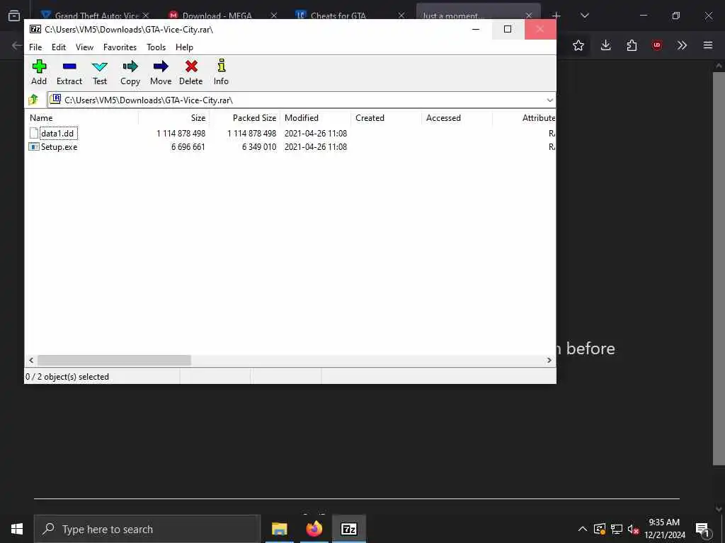Click the uBlock Origin extension icon
This screenshot has height=543, width=725.
pos(657,45)
